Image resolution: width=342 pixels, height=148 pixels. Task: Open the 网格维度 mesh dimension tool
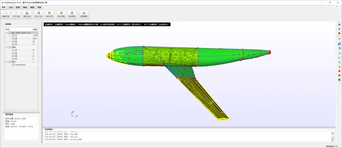[x=84, y=14]
